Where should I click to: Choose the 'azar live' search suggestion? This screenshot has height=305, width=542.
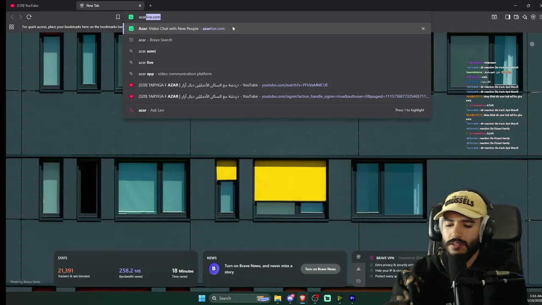(277, 62)
